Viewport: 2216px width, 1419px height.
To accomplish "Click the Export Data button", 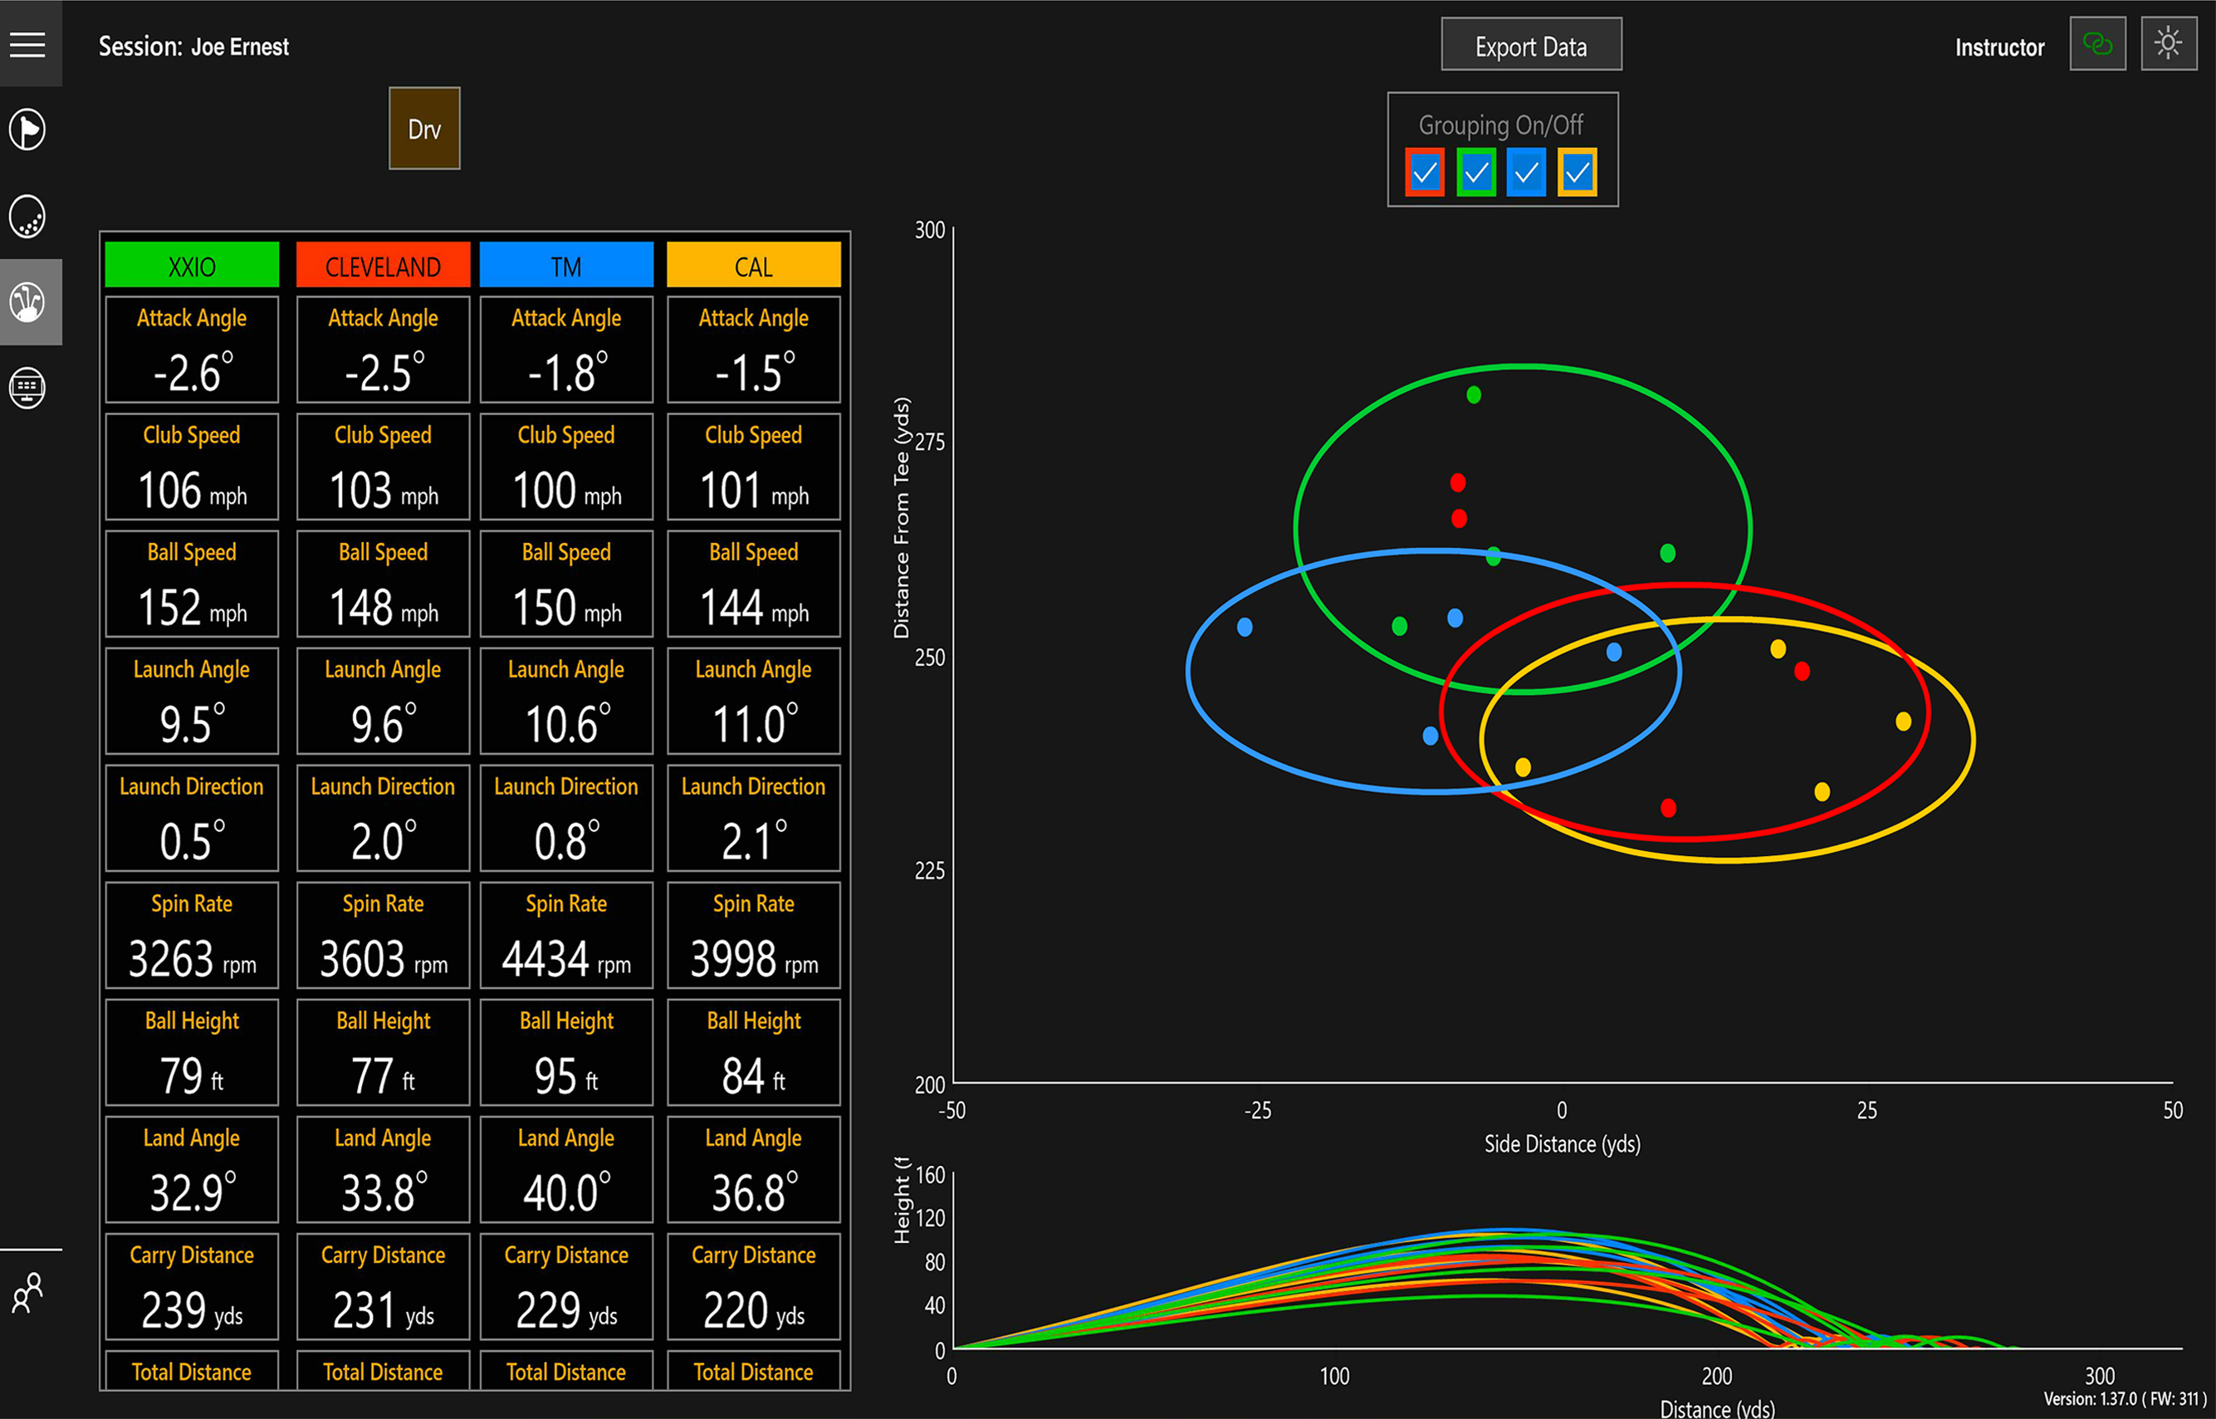I will coord(1530,45).
